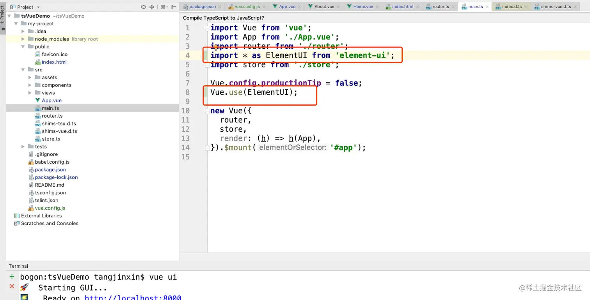Switch to the index.html tab
590x300 pixels.
pos(403,7)
